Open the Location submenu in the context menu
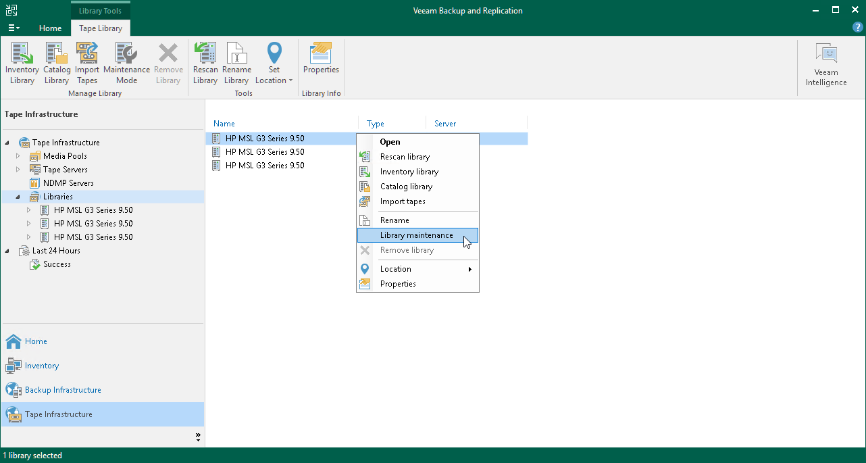Image resolution: width=866 pixels, height=463 pixels. click(x=396, y=268)
